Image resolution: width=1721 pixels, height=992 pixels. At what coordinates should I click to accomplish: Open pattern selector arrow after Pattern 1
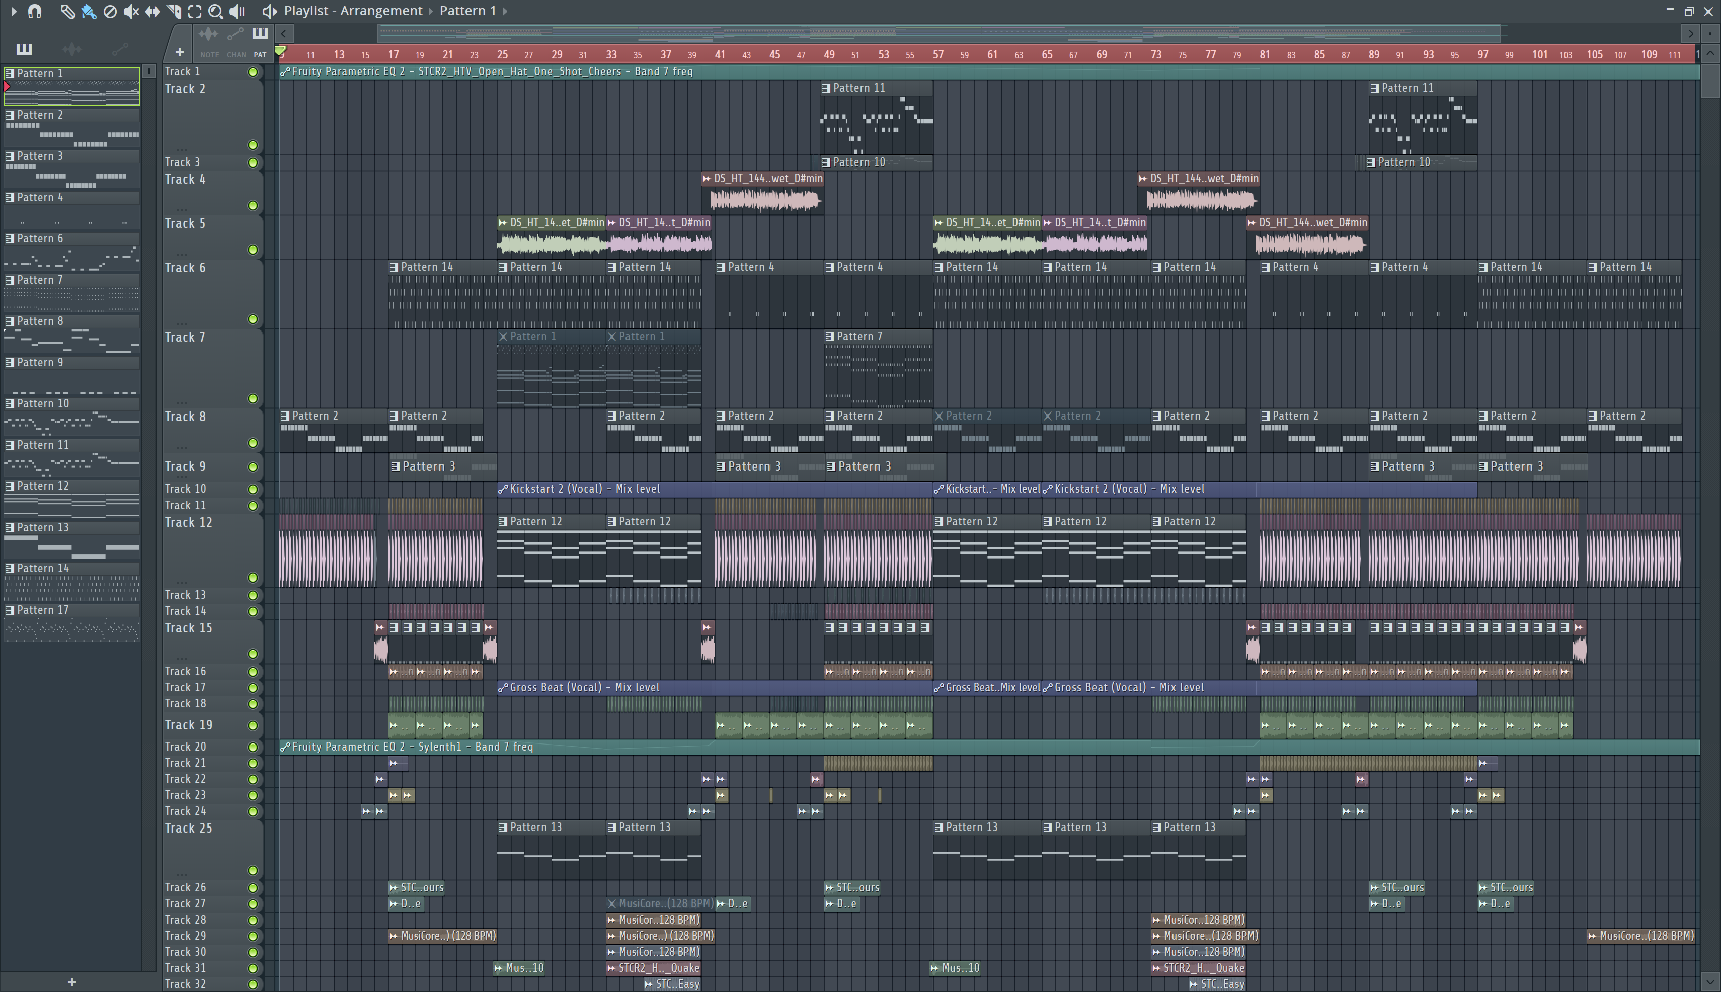(x=505, y=11)
